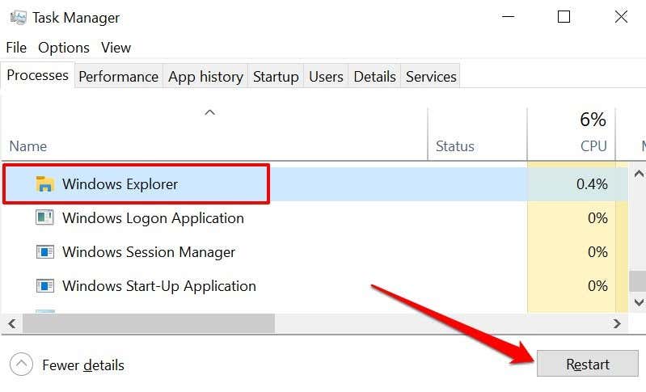
Task: Open the Options menu
Action: click(x=64, y=48)
